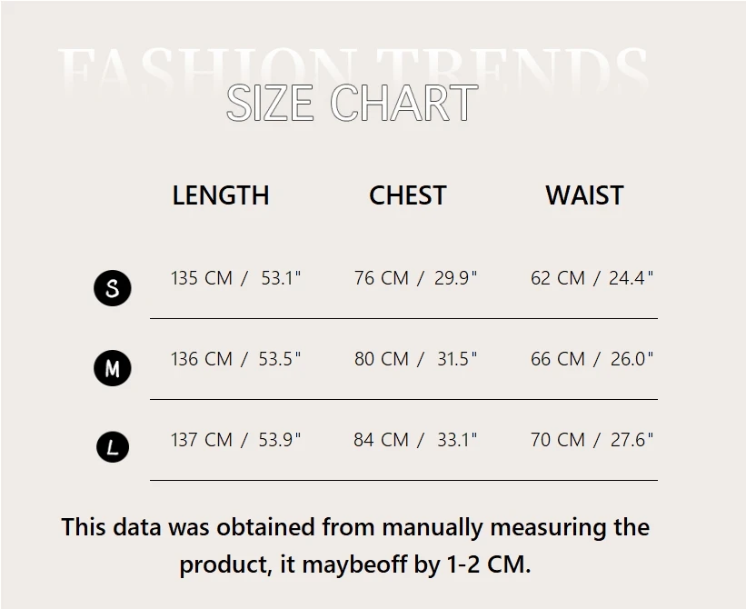Select the 80 CM / 31.5" chest value
Viewport: 746px width, 609px height.
tap(415, 359)
